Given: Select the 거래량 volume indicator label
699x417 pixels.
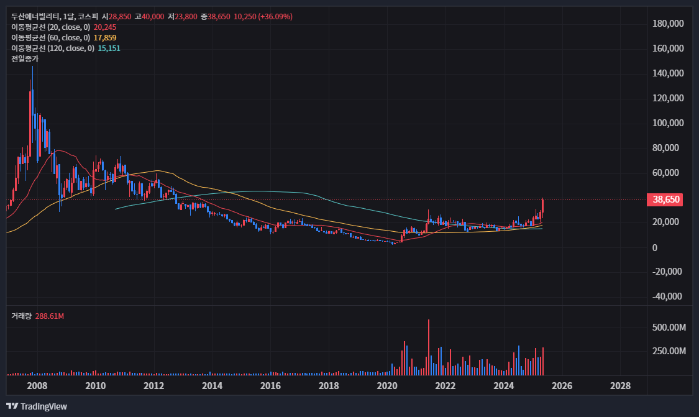Looking at the screenshot, I should coord(21,316).
